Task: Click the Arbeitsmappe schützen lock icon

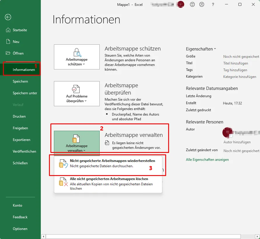Action: (76, 52)
